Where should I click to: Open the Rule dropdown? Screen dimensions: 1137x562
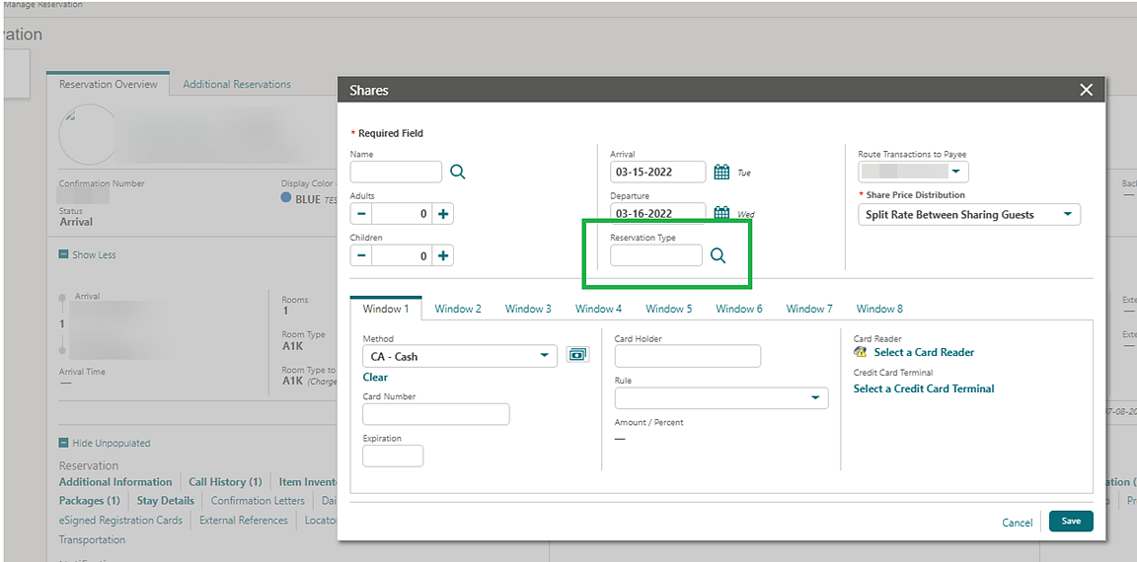point(721,397)
